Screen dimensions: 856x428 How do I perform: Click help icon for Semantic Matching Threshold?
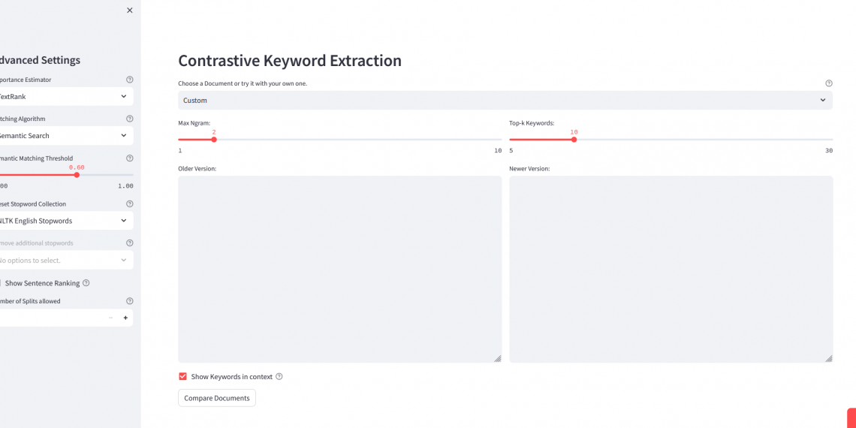(x=130, y=158)
